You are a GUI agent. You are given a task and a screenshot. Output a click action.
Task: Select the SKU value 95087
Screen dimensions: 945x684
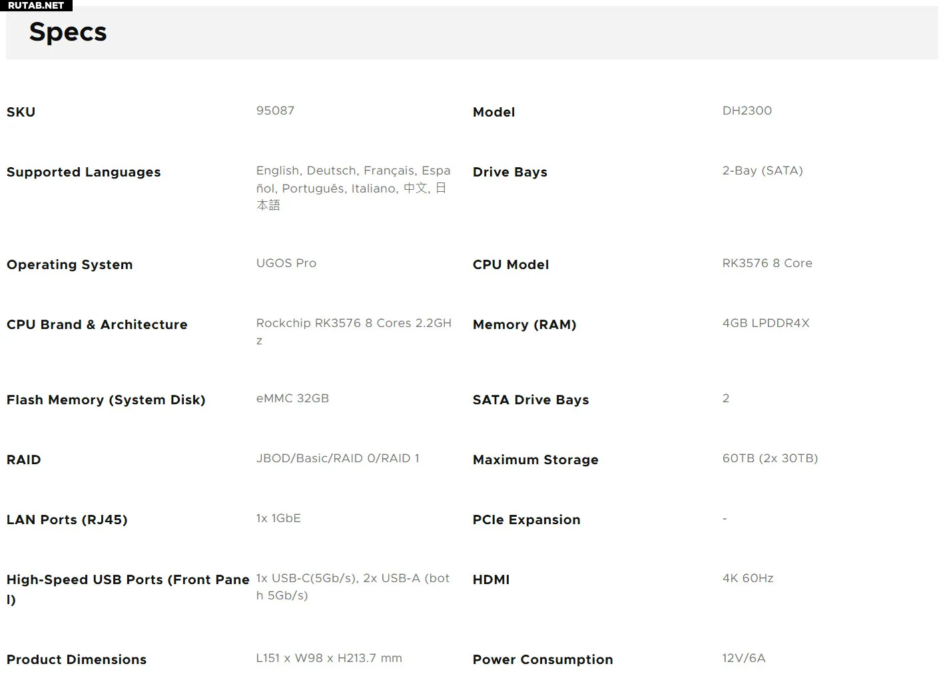pos(275,111)
